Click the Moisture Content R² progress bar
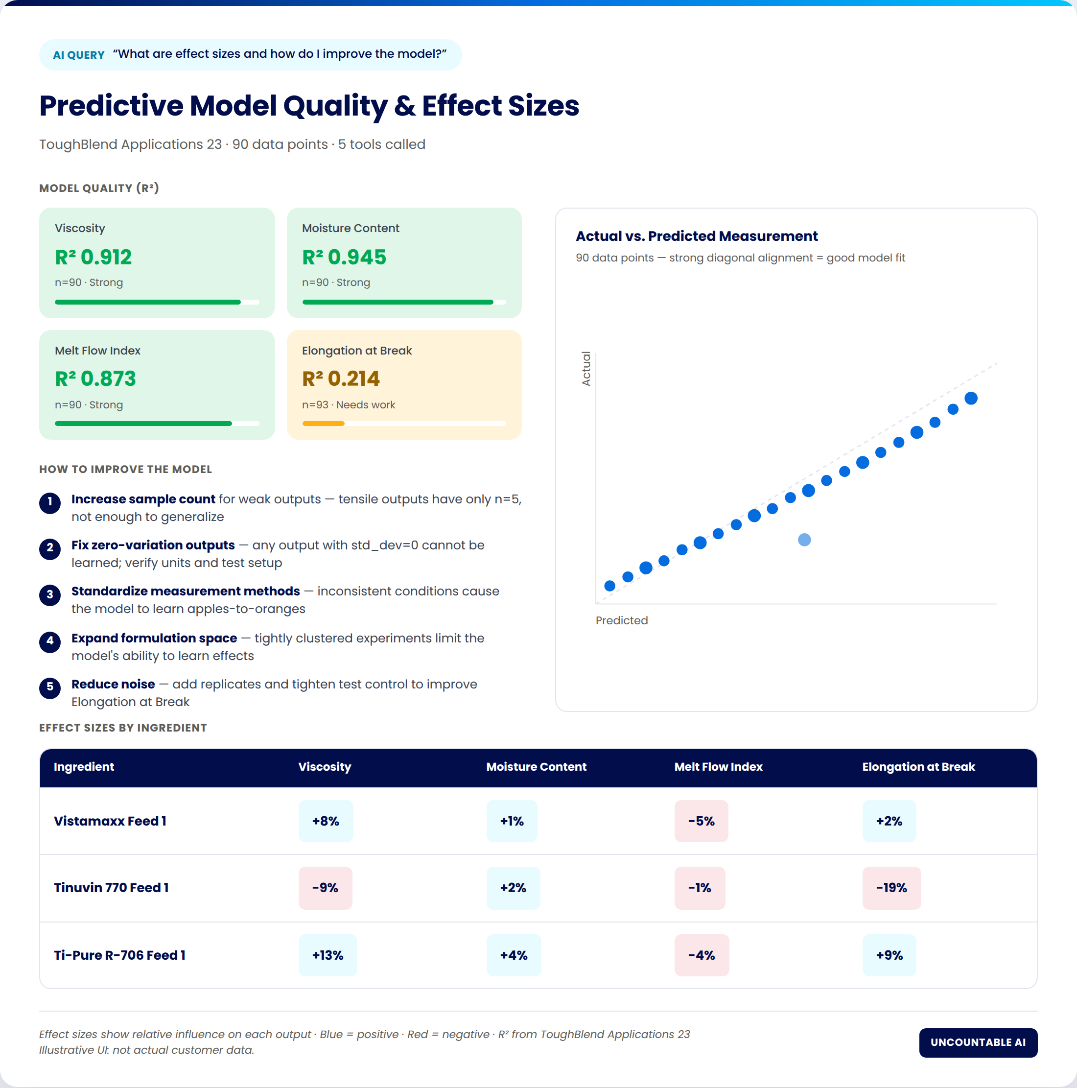 (404, 302)
